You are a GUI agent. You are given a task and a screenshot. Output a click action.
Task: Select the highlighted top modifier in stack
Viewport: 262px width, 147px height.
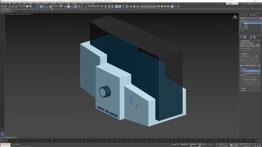[x=252, y=23]
